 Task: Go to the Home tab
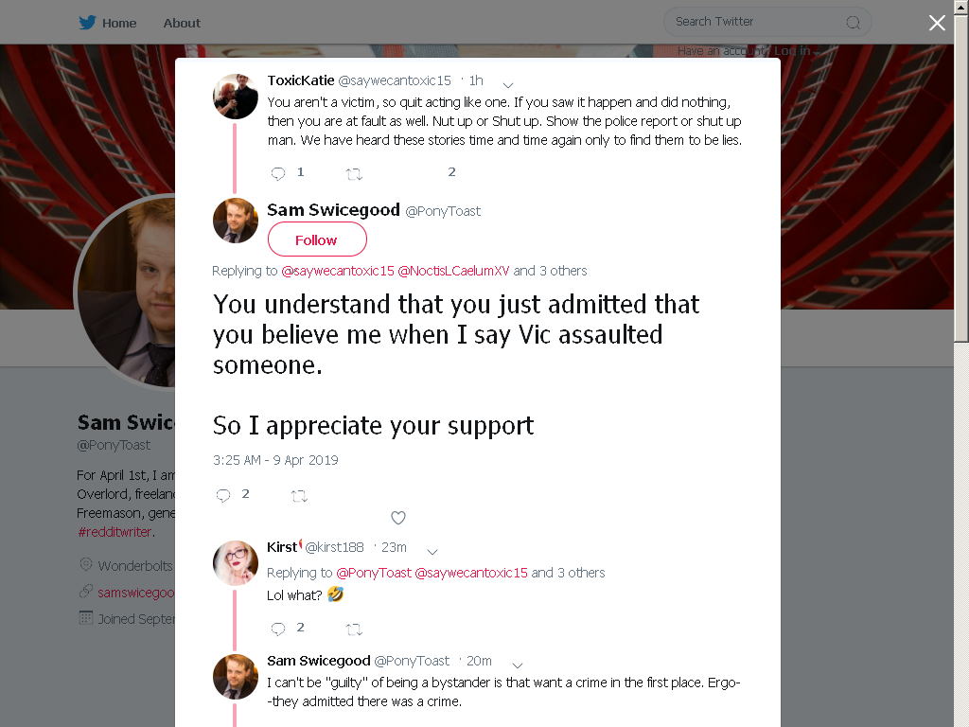(x=119, y=23)
